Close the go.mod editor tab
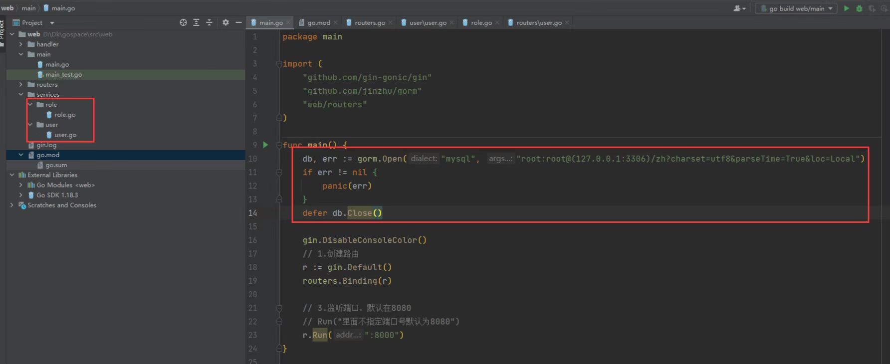The height and width of the screenshot is (364, 890). point(335,22)
